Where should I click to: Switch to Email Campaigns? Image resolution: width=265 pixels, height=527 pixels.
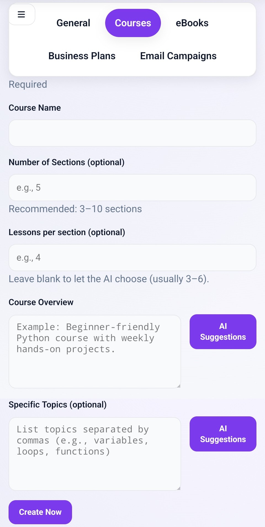click(x=178, y=56)
